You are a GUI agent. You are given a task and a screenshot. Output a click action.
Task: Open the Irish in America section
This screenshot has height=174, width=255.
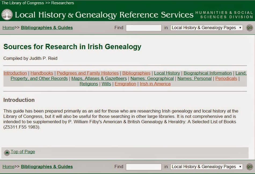(x=155, y=84)
